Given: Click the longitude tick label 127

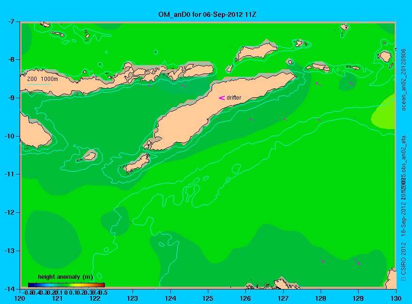Looking at the screenshot, I should click(x=283, y=298).
